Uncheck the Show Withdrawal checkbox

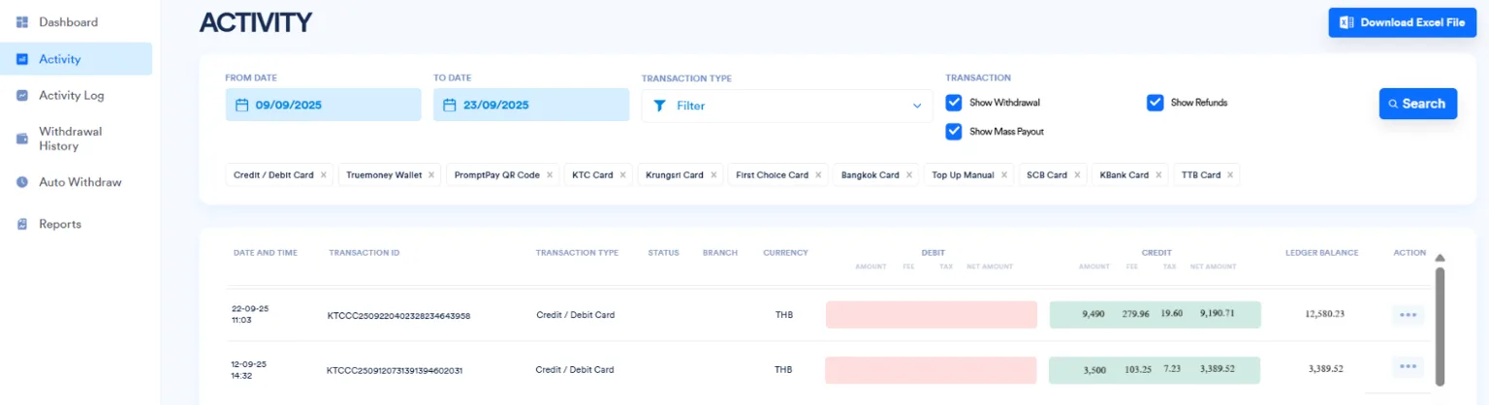(954, 103)
